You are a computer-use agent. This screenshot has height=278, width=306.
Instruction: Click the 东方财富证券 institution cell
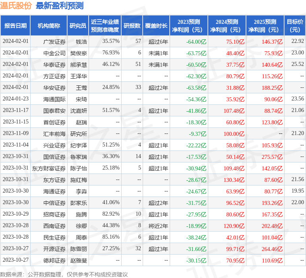click(x=49, y=168)
